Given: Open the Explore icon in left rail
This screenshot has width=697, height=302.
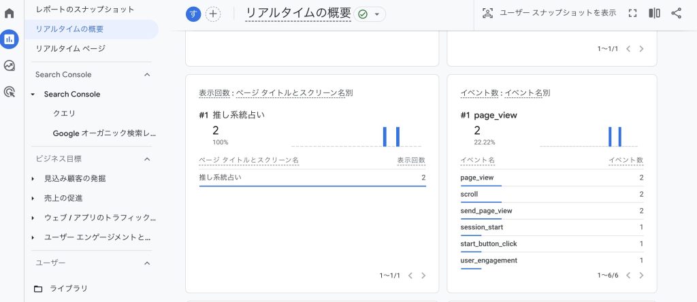Looking at the screenshot, I should click(10, 66).
